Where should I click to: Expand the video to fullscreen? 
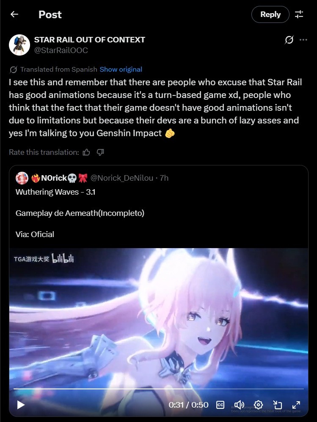(x=296, y=405)
